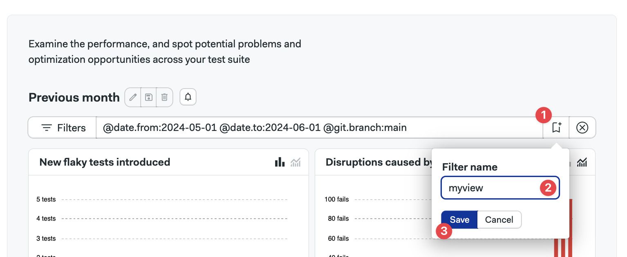Switch New flaky tests to line chart view

[296, 162]
